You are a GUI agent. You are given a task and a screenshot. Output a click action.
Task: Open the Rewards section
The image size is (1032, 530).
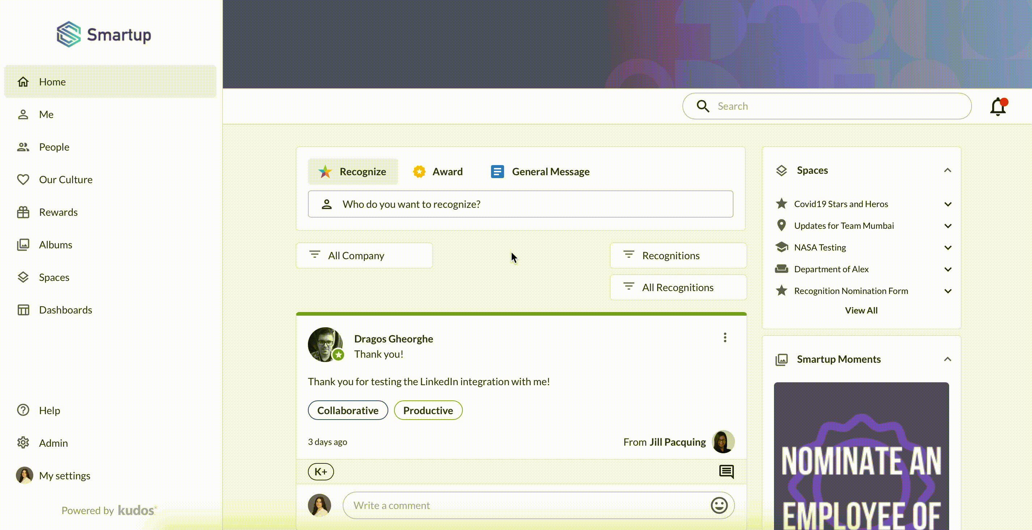(x=110, y=212)
